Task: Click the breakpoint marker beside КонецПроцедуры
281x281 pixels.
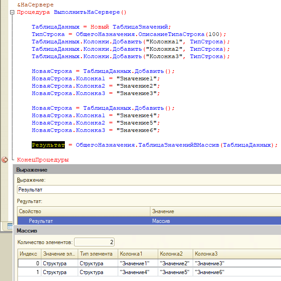Action: point(5,160)
